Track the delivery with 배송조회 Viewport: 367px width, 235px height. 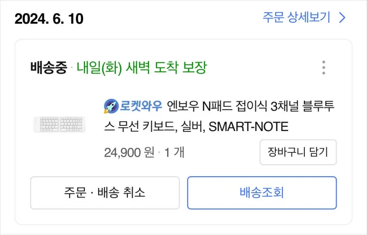click(262, 193)
